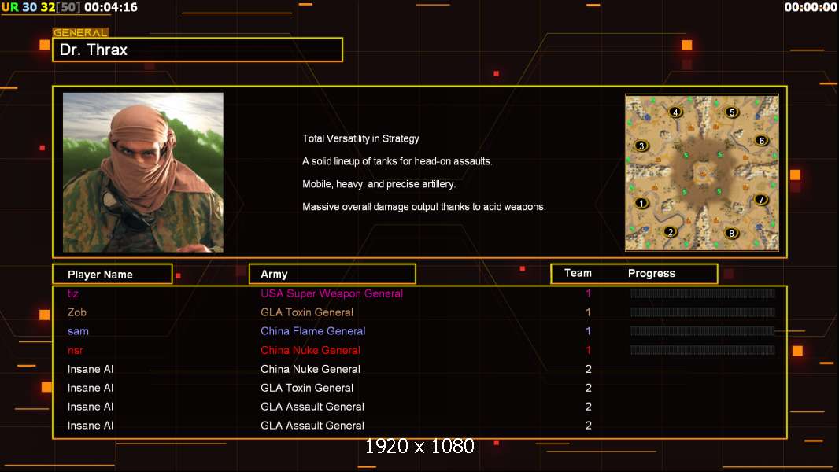Select player name nsr
Screen dimensions: 839x472
76,351
